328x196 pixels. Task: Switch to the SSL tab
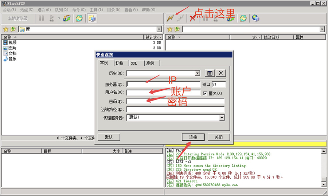click(136, 63)
